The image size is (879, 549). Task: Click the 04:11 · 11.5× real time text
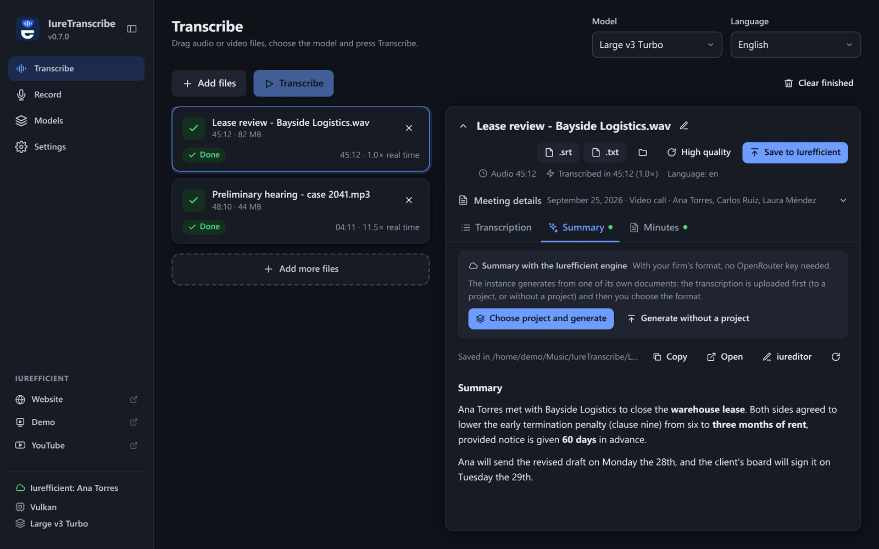(377, 227)
